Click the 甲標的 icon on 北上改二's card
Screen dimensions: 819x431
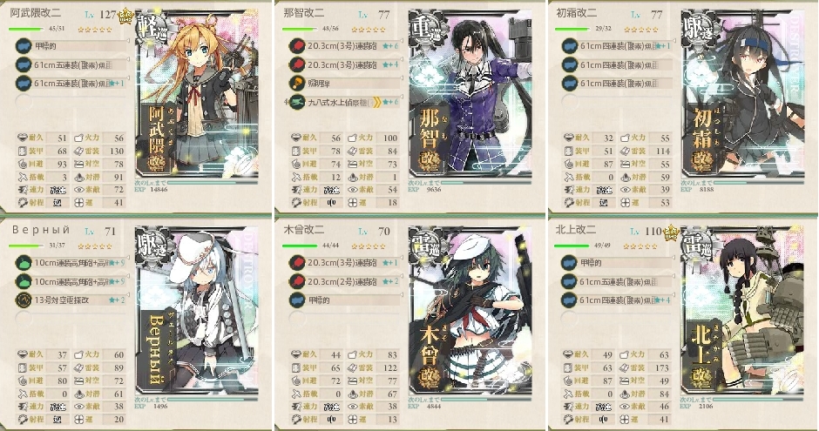[x=569, y=263]
